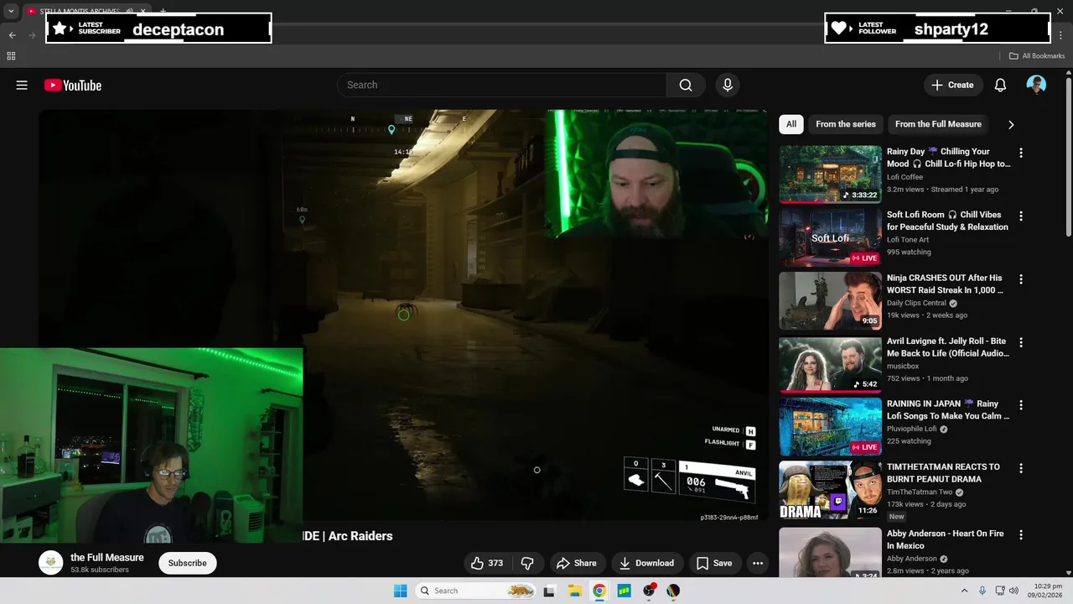This screenshot has height=604, width=1073.
Task: Go back with the browser back arrow
Action: 12,35
